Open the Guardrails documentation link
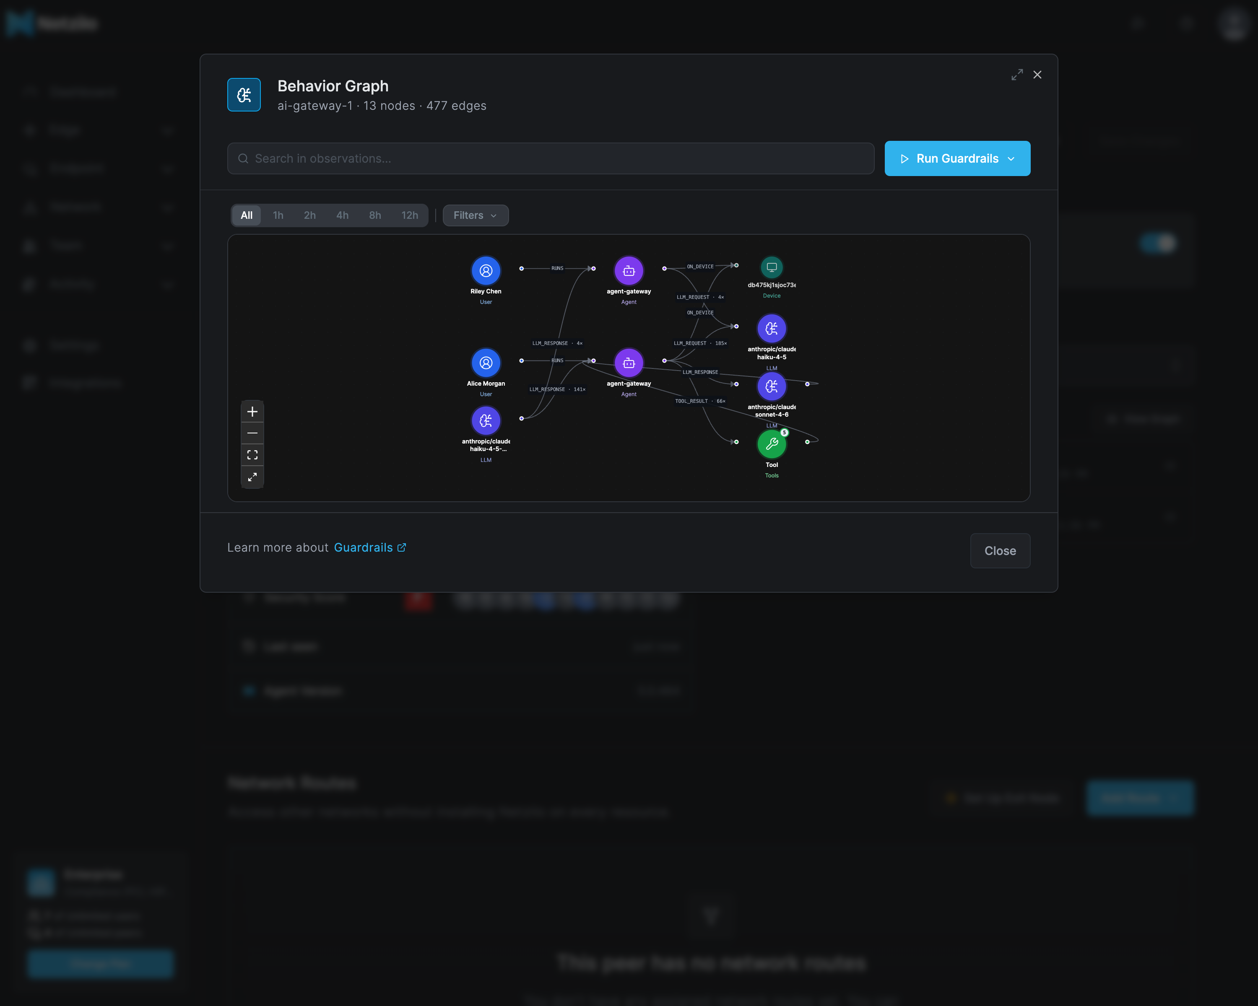The width and height of the screenshot is (1258, 1006). point(370,547)
